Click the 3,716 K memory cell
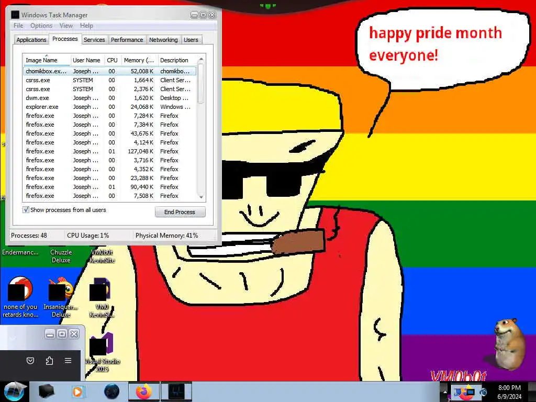Viewport: 536px width, 402px height. click(143, 160)
